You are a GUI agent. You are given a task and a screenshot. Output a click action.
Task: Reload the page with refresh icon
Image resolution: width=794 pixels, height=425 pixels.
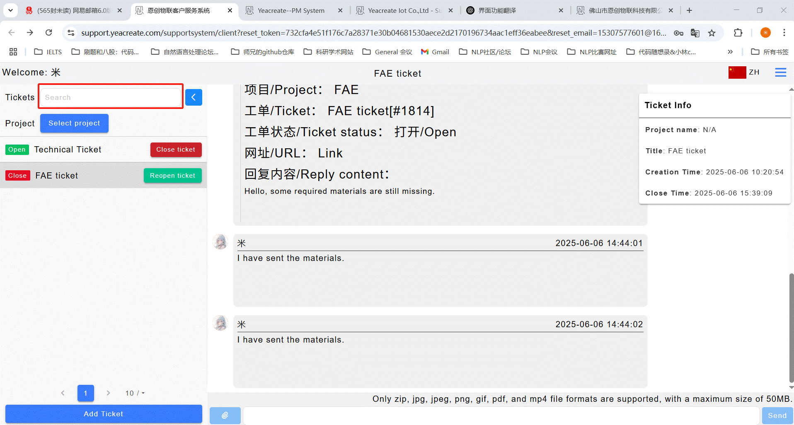click(49, 33)
